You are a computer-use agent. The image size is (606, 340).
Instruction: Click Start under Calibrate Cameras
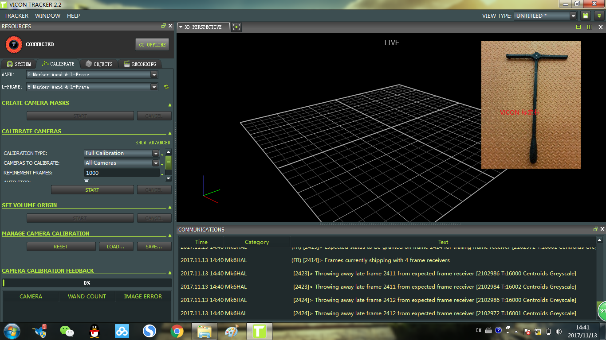click(92, 190)
